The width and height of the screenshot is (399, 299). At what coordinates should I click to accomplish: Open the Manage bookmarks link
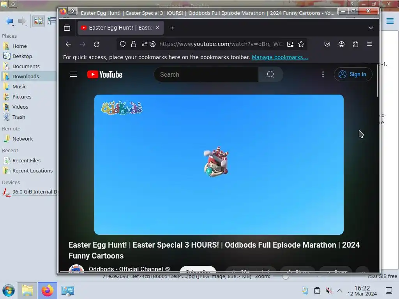[x=280, y=57]
